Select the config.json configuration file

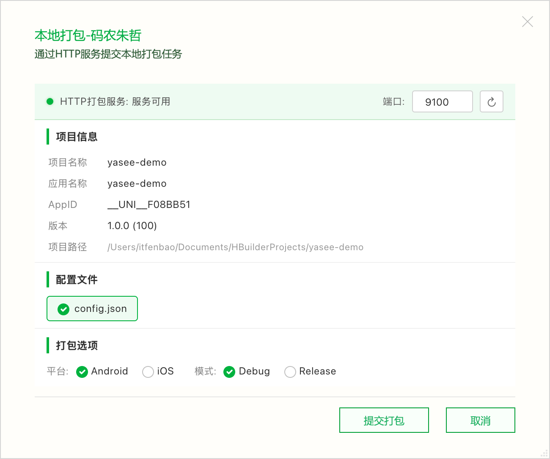tap(92, 309)
